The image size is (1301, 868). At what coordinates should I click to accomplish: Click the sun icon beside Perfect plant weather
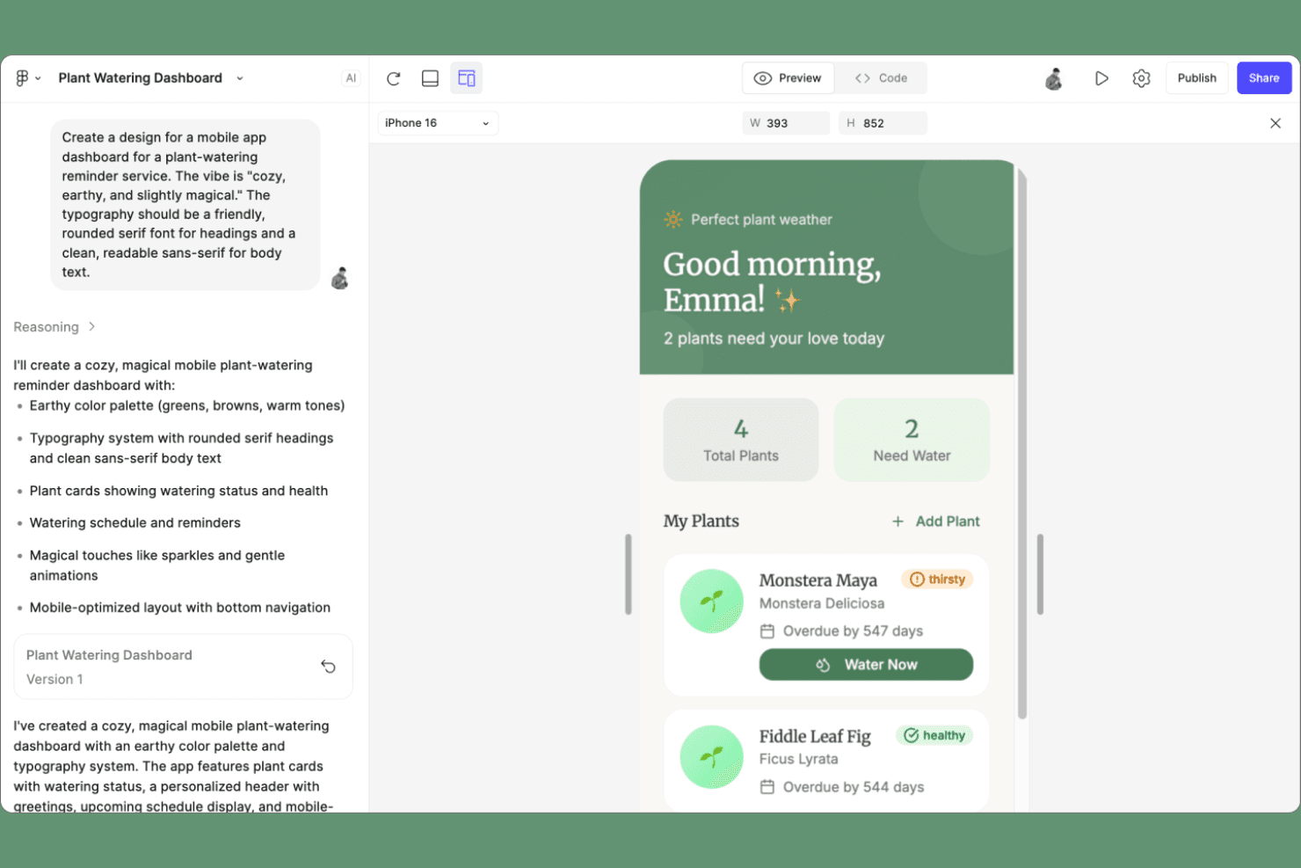(x=673, y=219)
